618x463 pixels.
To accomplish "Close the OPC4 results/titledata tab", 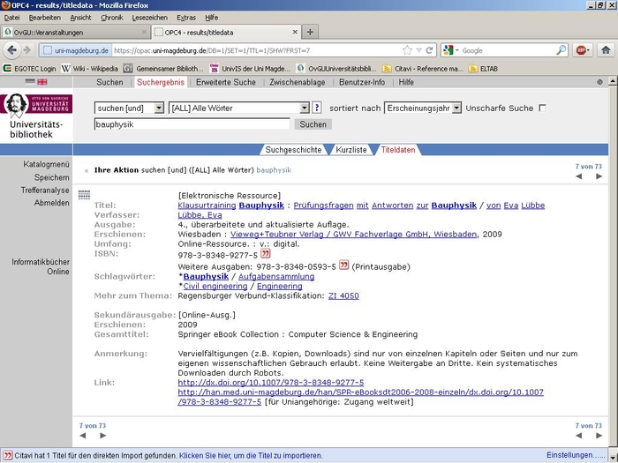I will pyautogui.click(x=295, y=33).
